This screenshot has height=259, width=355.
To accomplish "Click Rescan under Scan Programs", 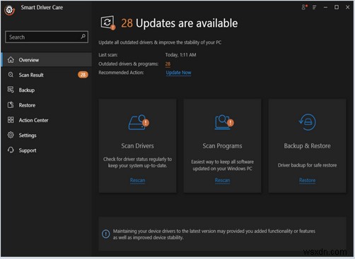I will pos(222,180).
